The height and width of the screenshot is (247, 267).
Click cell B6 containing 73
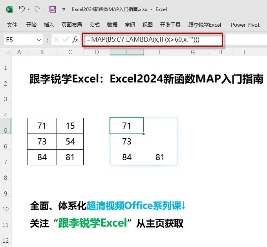[42, 141]
